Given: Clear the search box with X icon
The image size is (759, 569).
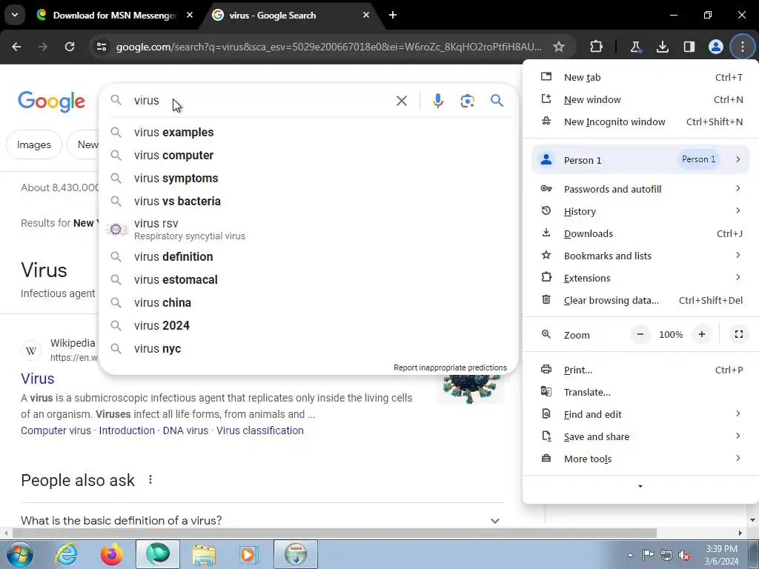Looking at the screenshot, I should pyautogui.click(x=401, y=101).
